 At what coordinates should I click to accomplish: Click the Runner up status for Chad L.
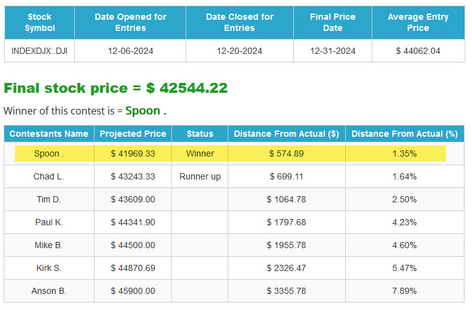pos(200,177)
